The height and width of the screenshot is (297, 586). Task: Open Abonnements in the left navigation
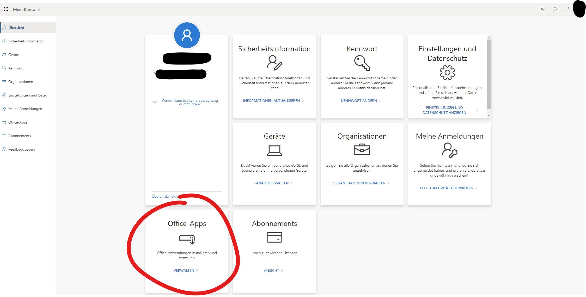click(x=20, y=136)
